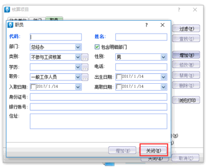This screenshot has width=206, height=167.
Task: Close the 职员 dialog with X
Action: point(163,25)
